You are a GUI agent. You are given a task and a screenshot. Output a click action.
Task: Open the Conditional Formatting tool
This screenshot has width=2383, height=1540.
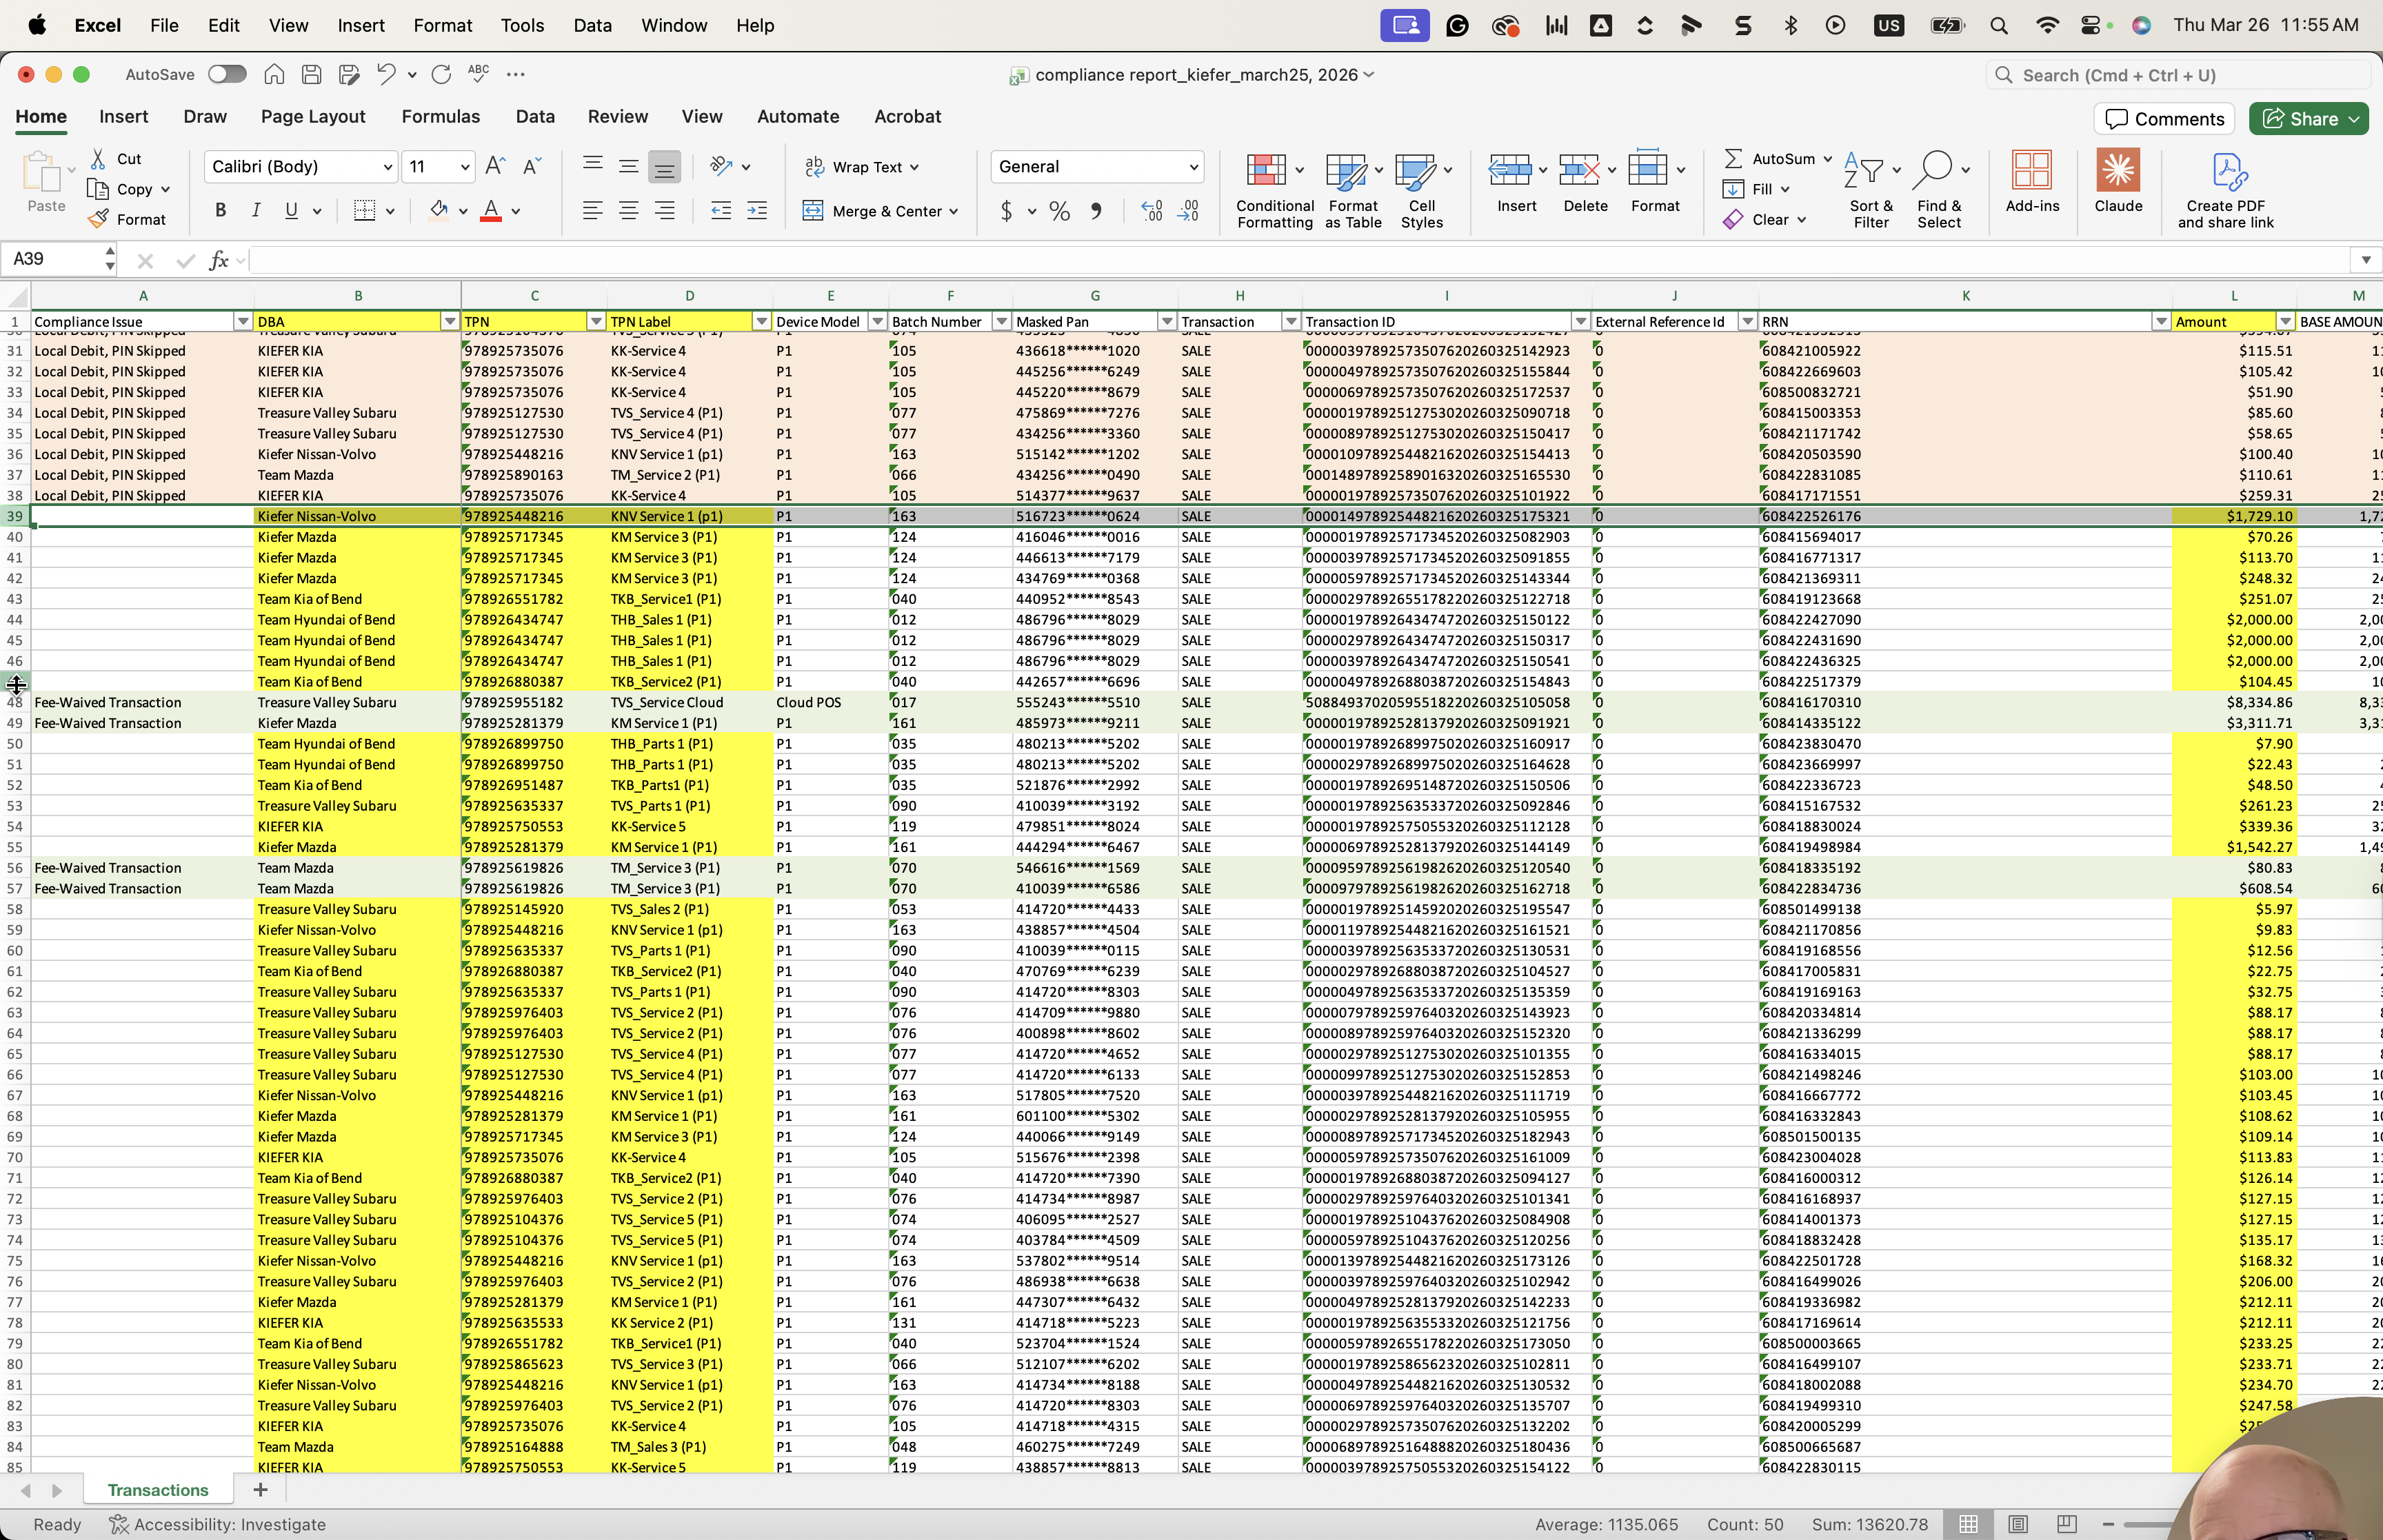point(1274,190)
